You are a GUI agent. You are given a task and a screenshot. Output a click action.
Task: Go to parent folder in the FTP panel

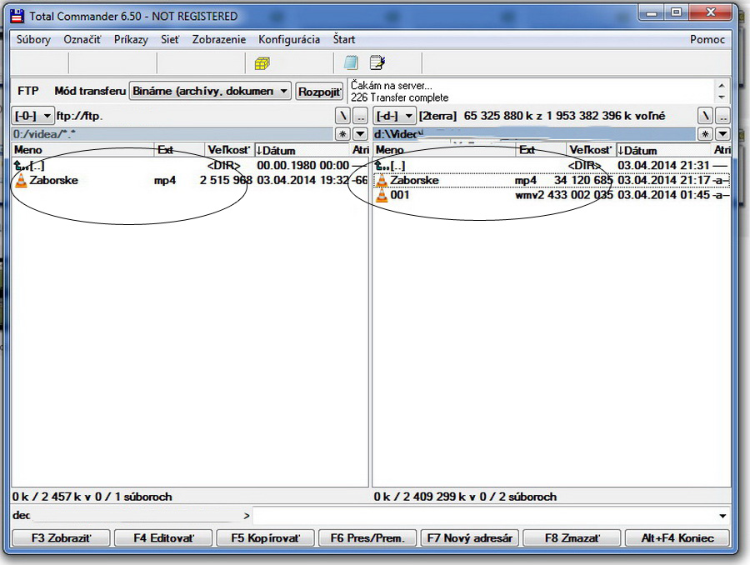tap(29, 166)
